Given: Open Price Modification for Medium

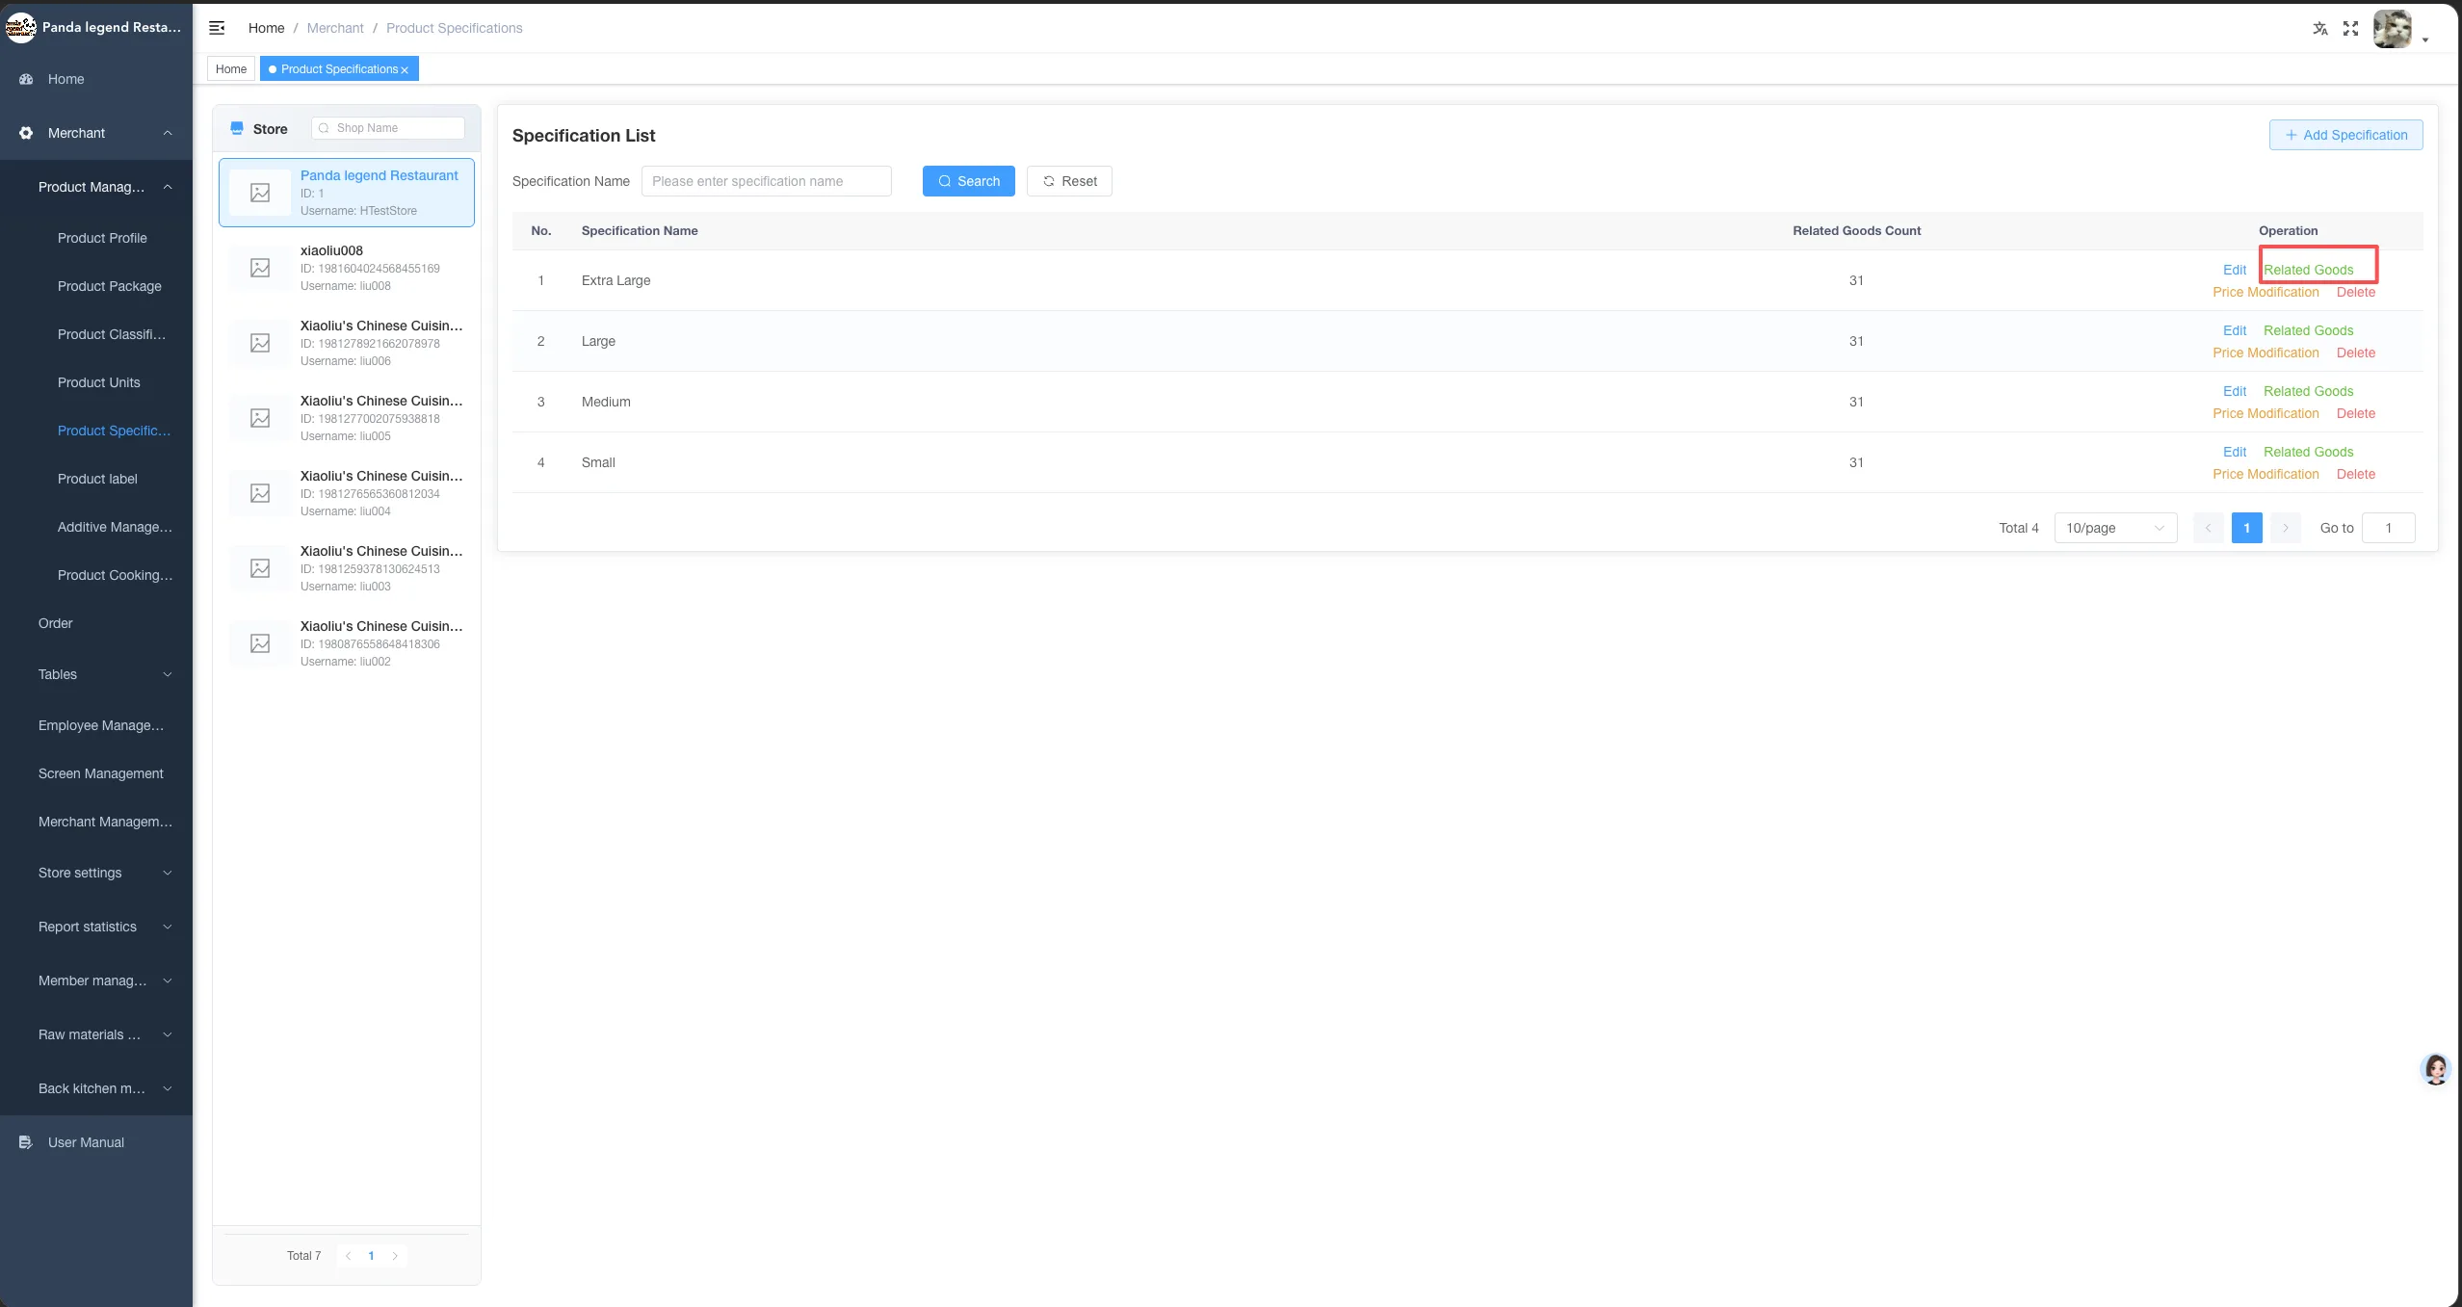Looking at the screenshot, I should (2266, 413).
